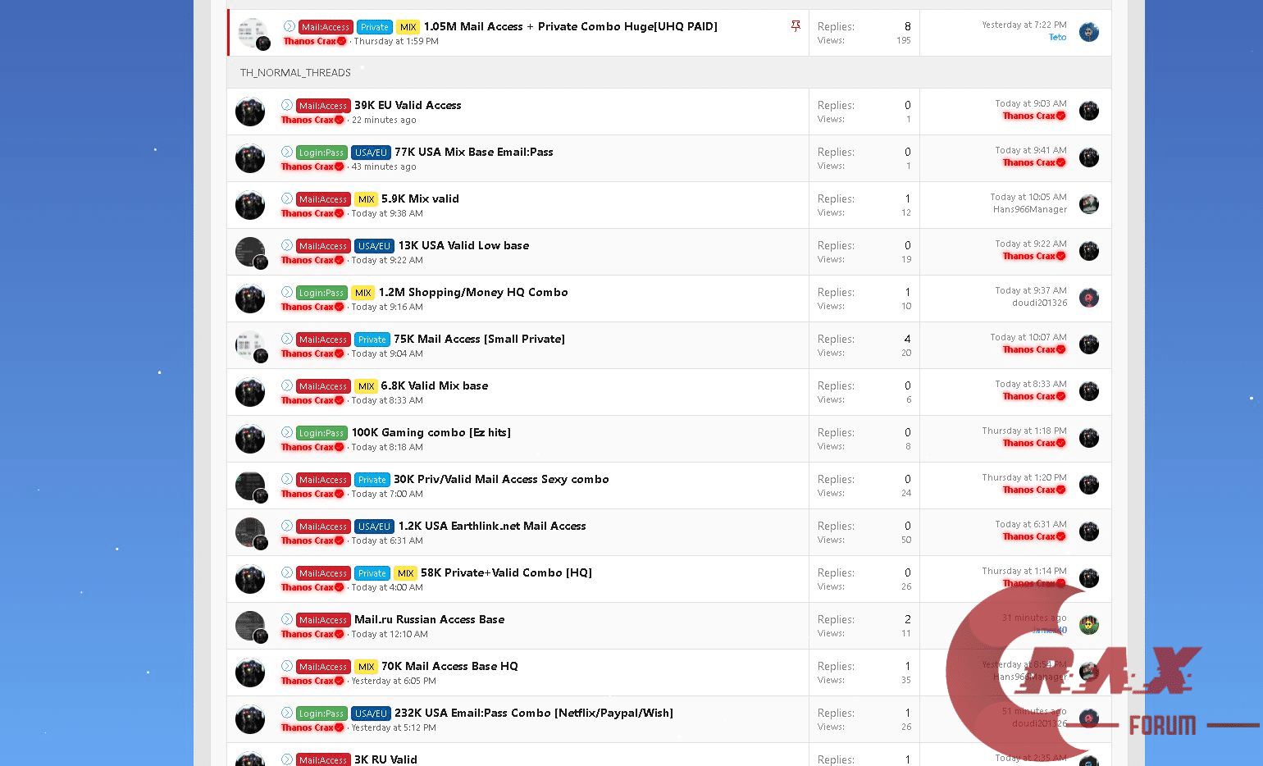Open the 75K Mail Access [Small Private] thread
Image resolution: width=1263 pixels, height=766 pixels.
[x=479, y=339]
